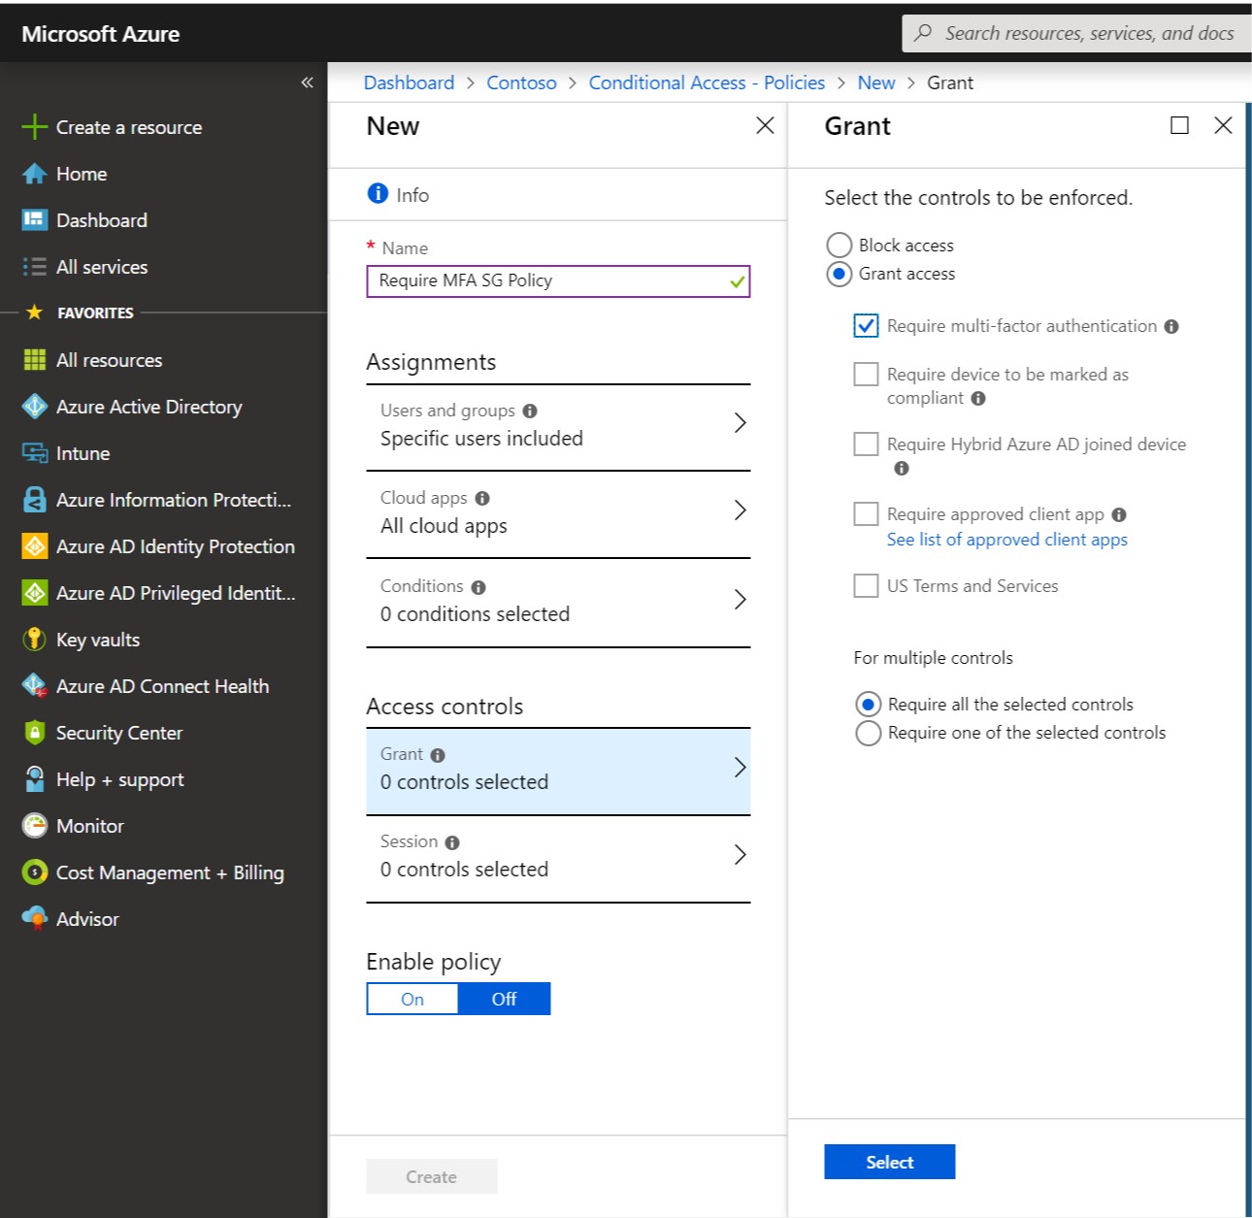Click info icon beside multi-factor authentication
This screenshot has height=1218, width=1252.
(1171, 327)
